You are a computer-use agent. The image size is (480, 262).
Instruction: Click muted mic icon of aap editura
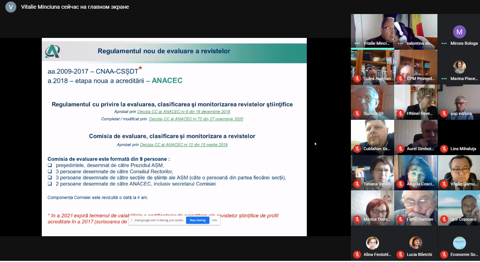[x=444, y=113]
